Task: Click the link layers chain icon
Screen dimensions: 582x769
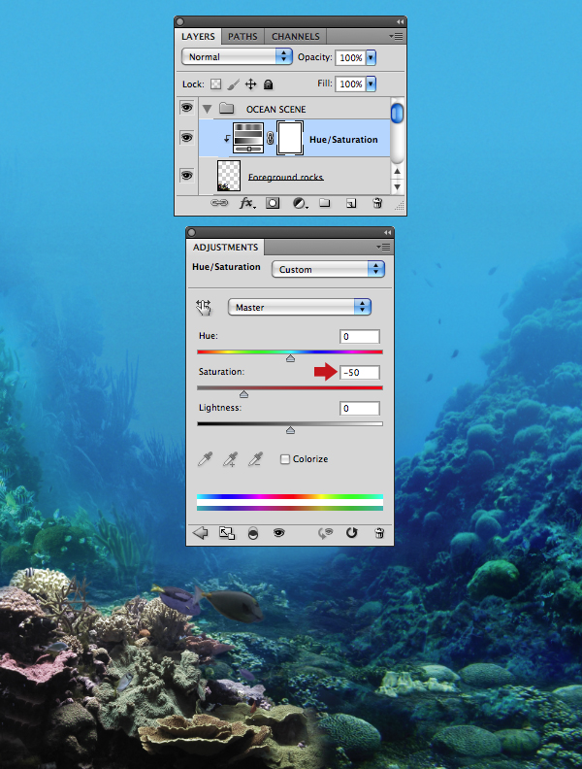Action: [x=219, y=203]
